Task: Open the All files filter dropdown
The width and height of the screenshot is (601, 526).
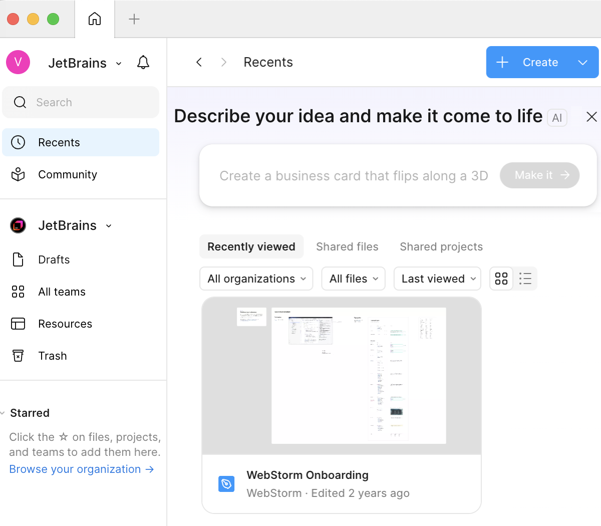Action: pyautogui.click(x=354, y=279)
